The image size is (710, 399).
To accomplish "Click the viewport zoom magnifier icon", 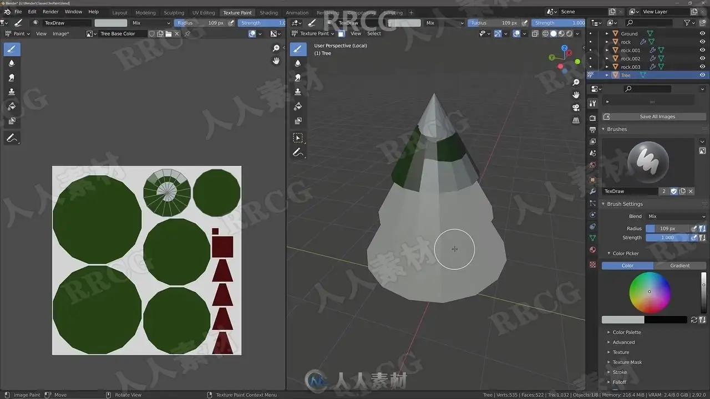I will point(576,83).
